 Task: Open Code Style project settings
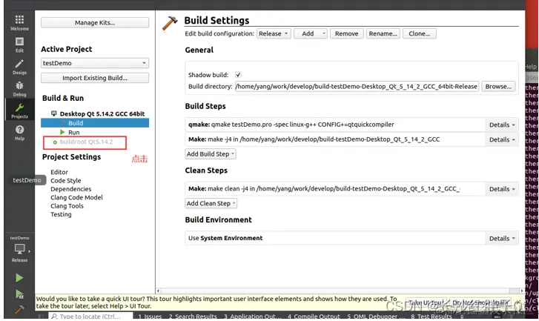pyautogui.click(x=66, y=181)
